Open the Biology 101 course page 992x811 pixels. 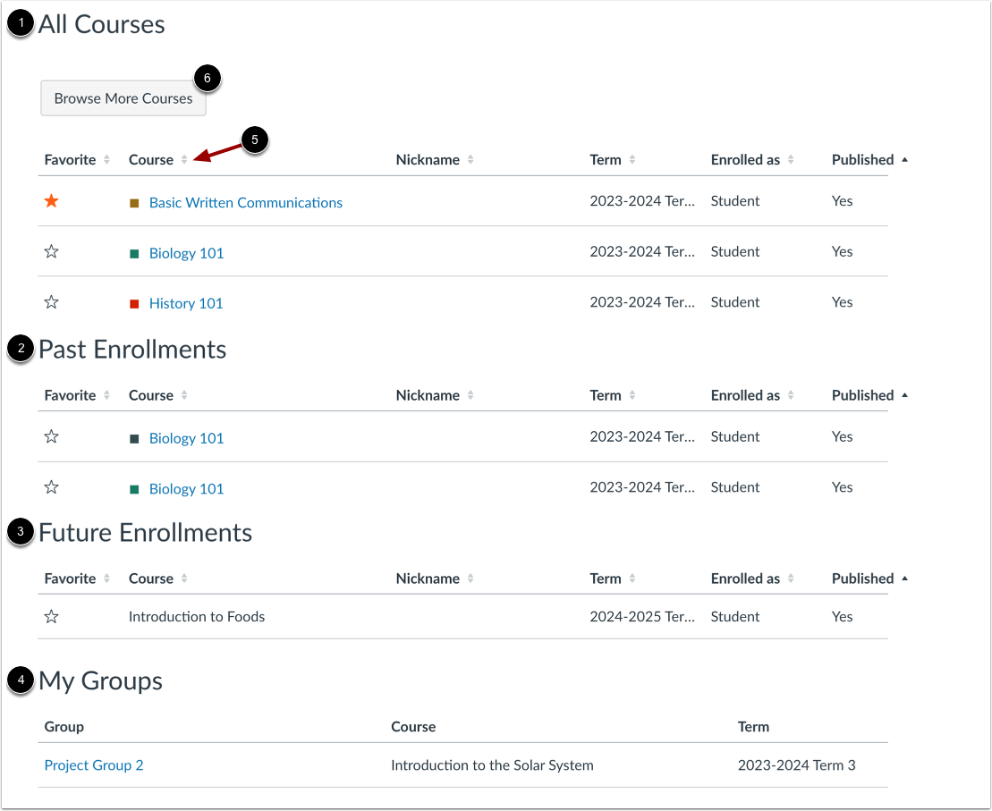pyautogui.click(x=186, y=252)
